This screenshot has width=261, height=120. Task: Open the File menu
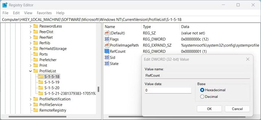pyautogui.click(x=6, y=13)
